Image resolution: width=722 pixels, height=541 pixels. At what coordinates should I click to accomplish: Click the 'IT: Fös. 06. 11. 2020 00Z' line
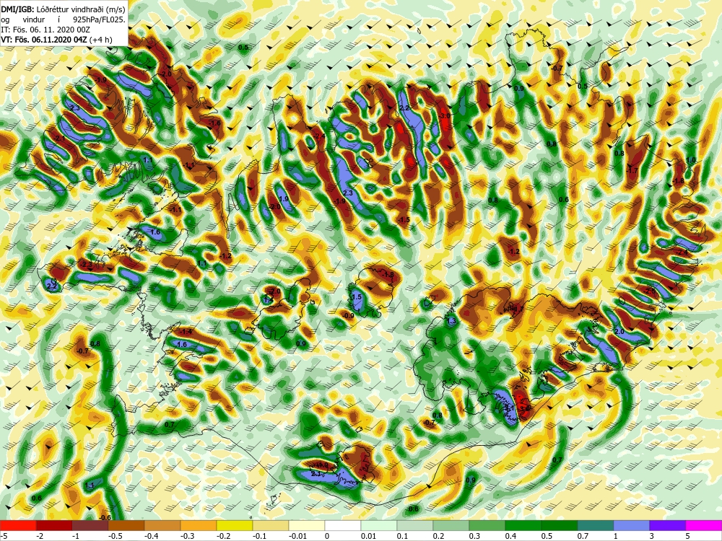tap(45, 30)
